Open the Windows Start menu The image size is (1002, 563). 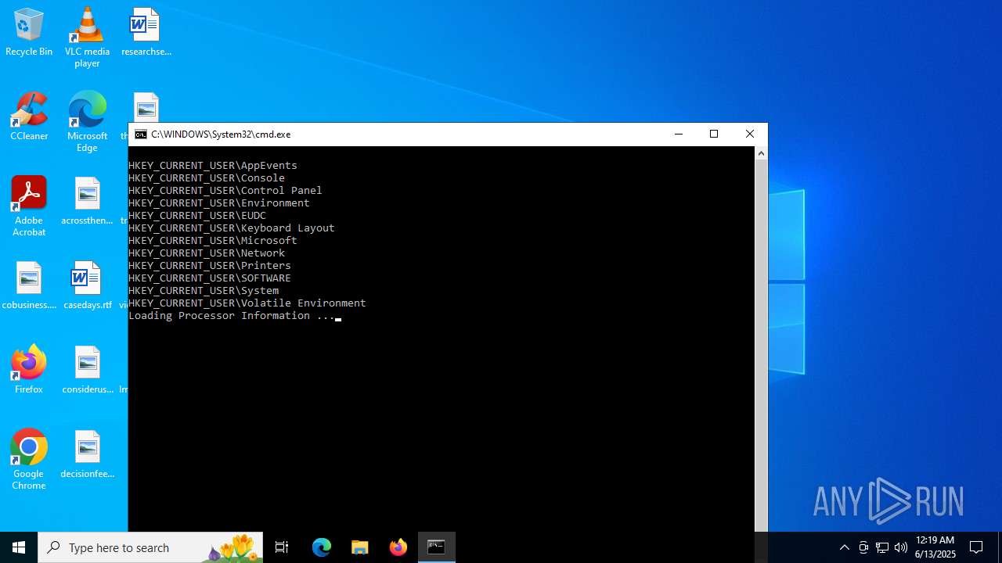click(19, 547)
